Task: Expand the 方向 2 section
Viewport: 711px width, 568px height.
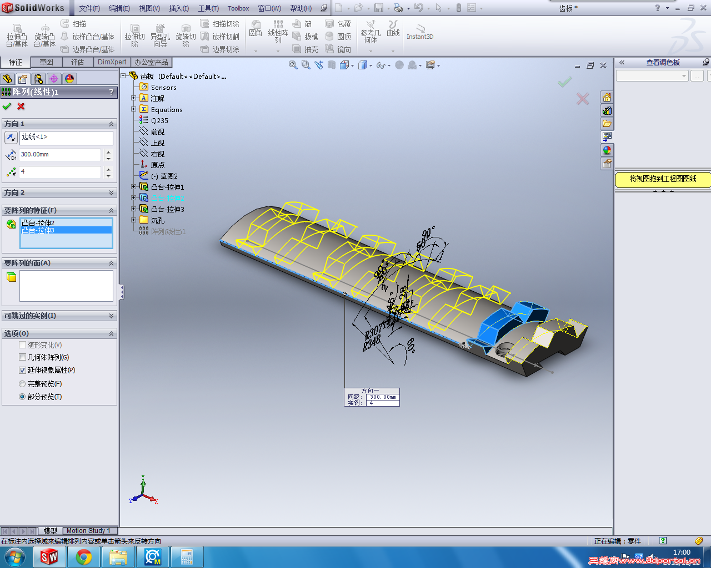Action: (111, 192)
